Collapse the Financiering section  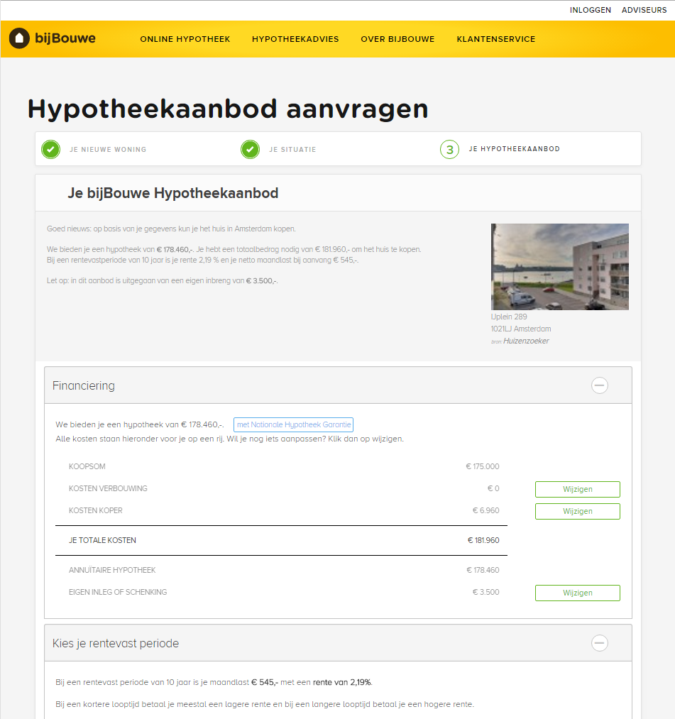point(600,385)
